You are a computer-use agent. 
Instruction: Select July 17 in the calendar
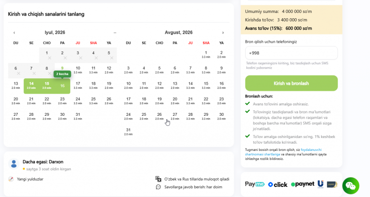click(x=78, y=86)
